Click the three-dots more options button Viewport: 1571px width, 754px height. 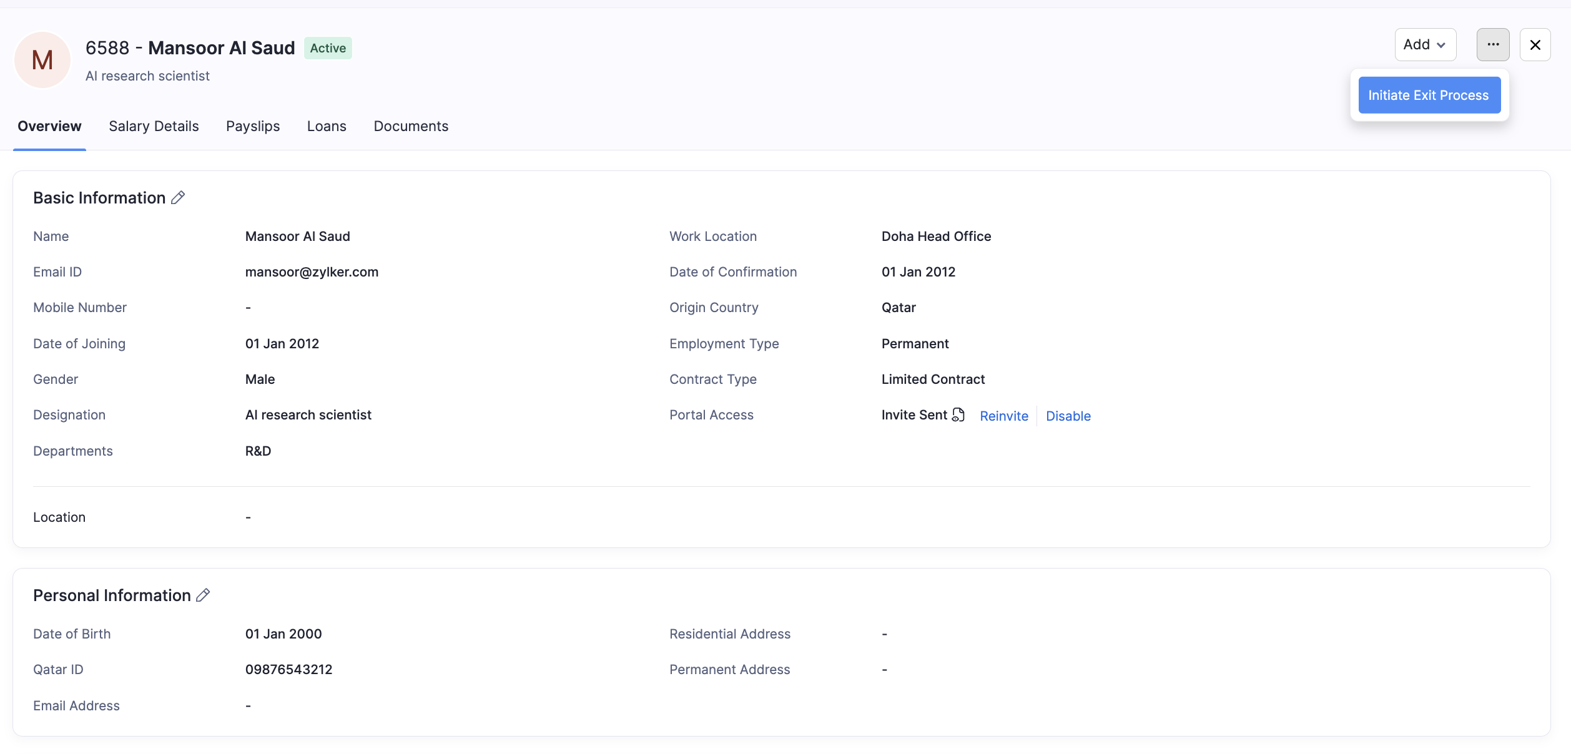(x=1492, y=45)
